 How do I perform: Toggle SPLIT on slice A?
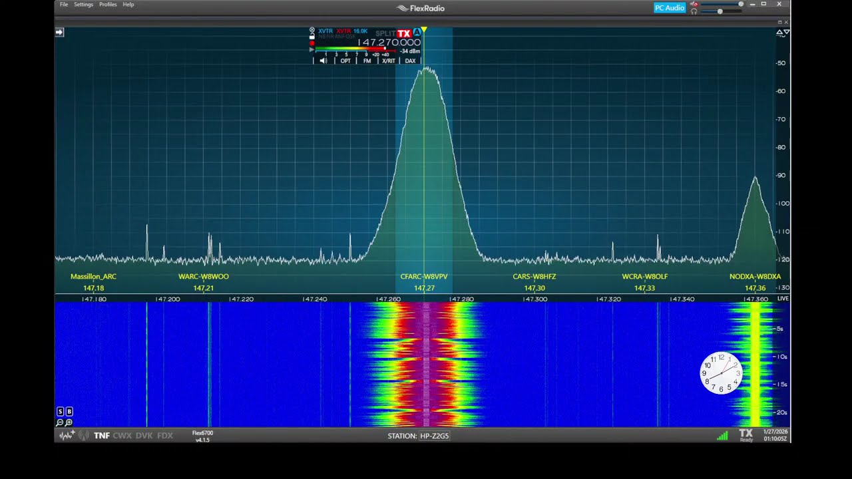coord(385,33)
